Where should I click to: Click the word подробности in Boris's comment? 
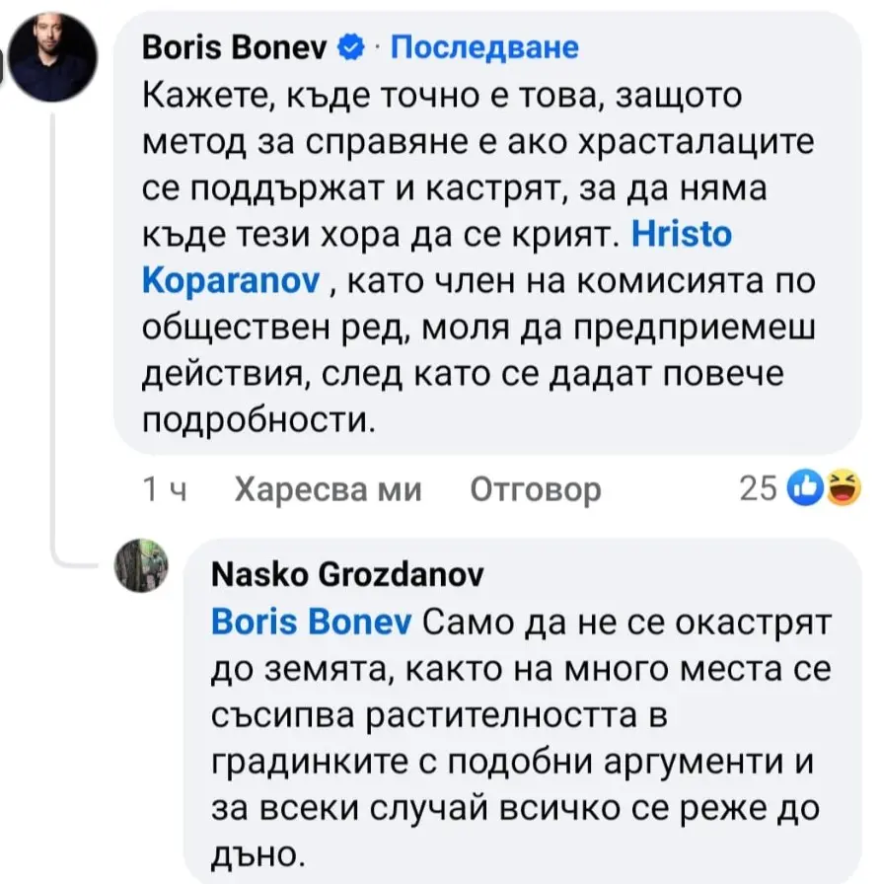pos(259,420)
